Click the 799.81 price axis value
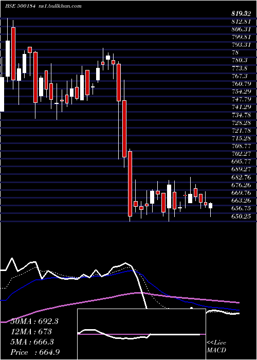Screen dimensions: 257x360 [x=242, y=37]
